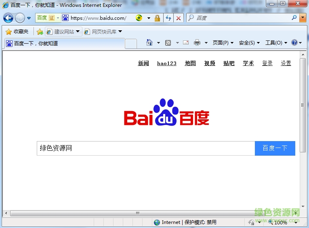Click the vertical scrollbar thumb
The height and width of the screenshot is (228, 309).
(303, 105)
